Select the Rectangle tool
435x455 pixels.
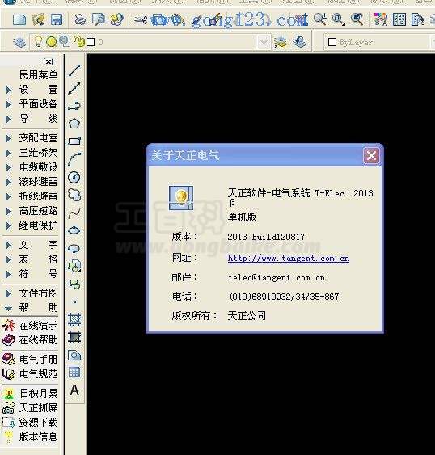[x=74, y=141]
